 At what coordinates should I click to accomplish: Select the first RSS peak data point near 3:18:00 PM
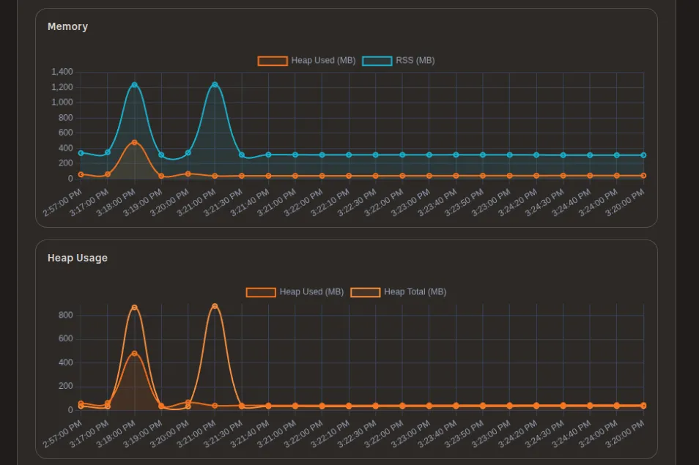point(133,84)
